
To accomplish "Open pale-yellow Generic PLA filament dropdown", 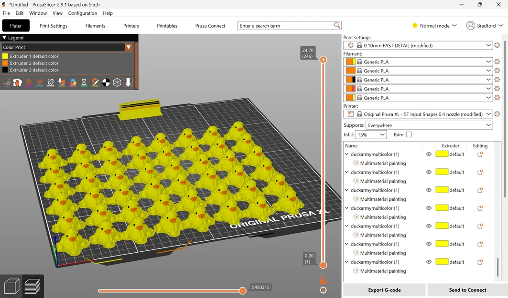I will point(488,98).
